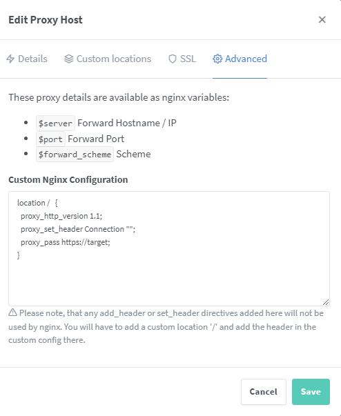Click the warning triangle icon below the textarea

click(12, 313)
